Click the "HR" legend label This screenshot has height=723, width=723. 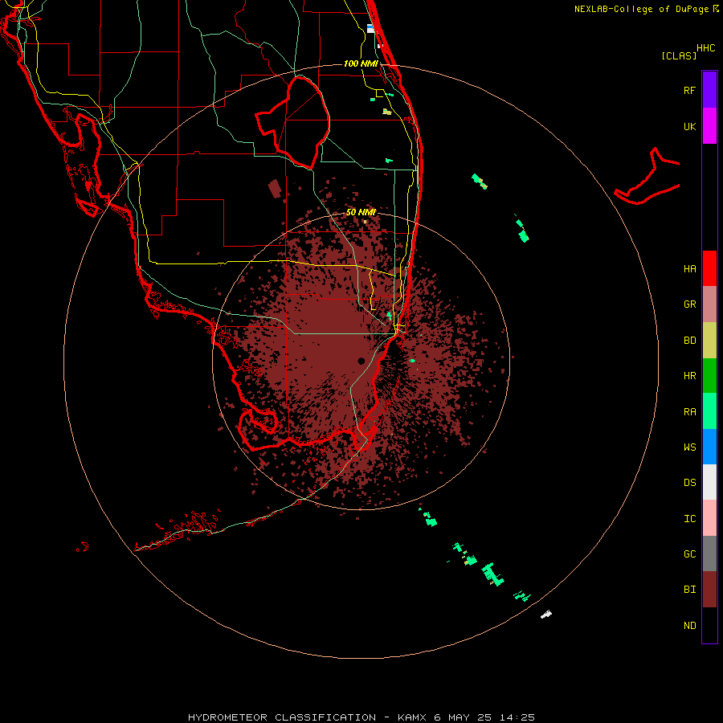[x=689, y=376]
